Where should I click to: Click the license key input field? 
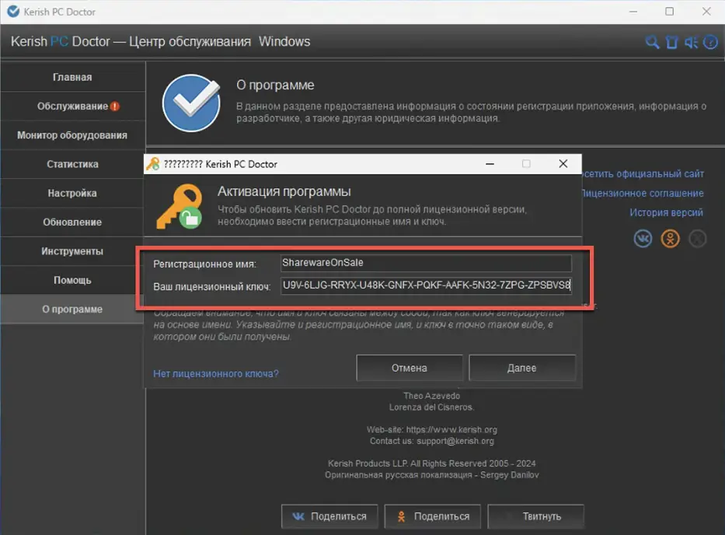[x=426, y=285]
